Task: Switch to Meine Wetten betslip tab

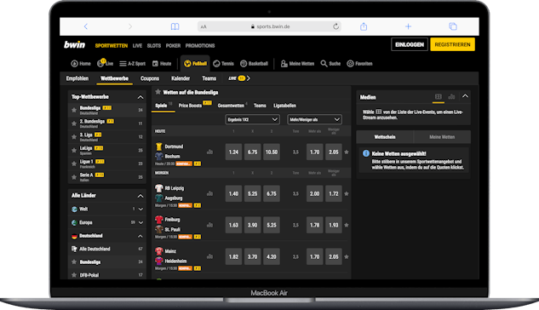Action: click(442, 137)
